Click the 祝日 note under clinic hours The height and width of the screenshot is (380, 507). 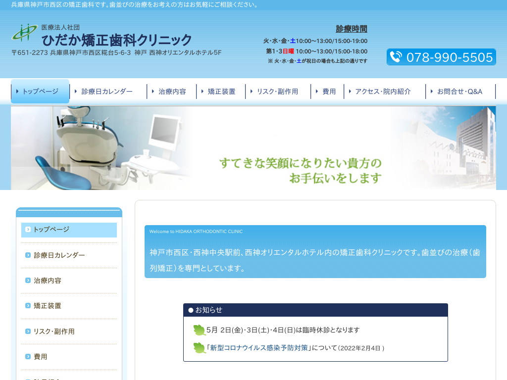[x=317, y=61]
